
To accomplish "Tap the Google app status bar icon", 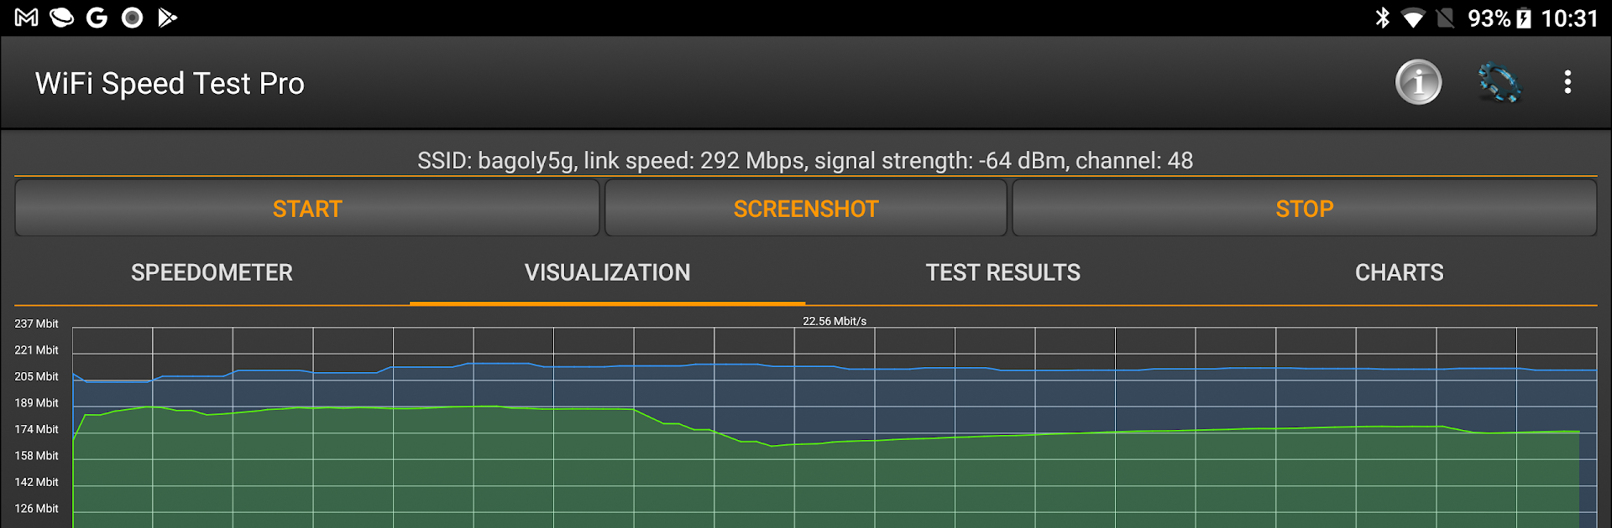I will point(97,17).
